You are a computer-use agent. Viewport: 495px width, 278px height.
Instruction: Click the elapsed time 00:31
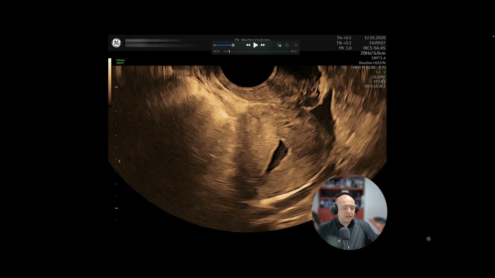(217, 51)
